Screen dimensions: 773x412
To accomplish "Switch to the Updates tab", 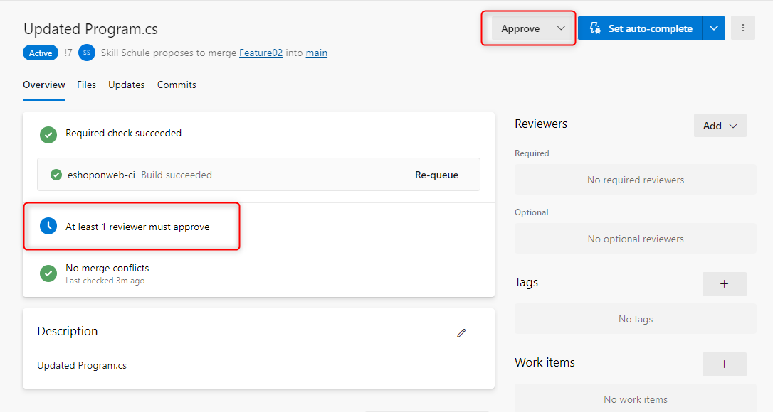I will (x=127, y=85).
